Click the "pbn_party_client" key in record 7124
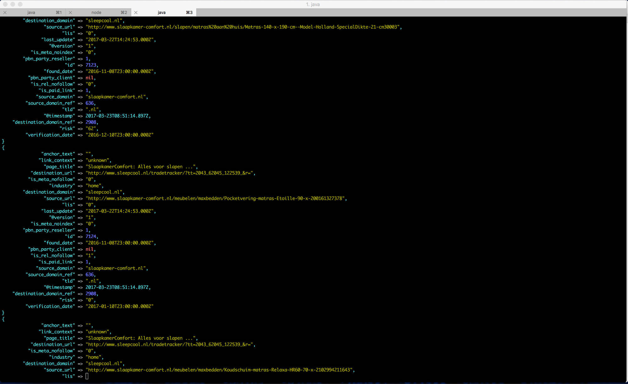The width and height of the screenshot is (628, 384). (52, 249)
